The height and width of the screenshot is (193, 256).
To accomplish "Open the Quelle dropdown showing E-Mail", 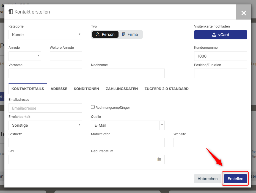I will coord(128,125).
